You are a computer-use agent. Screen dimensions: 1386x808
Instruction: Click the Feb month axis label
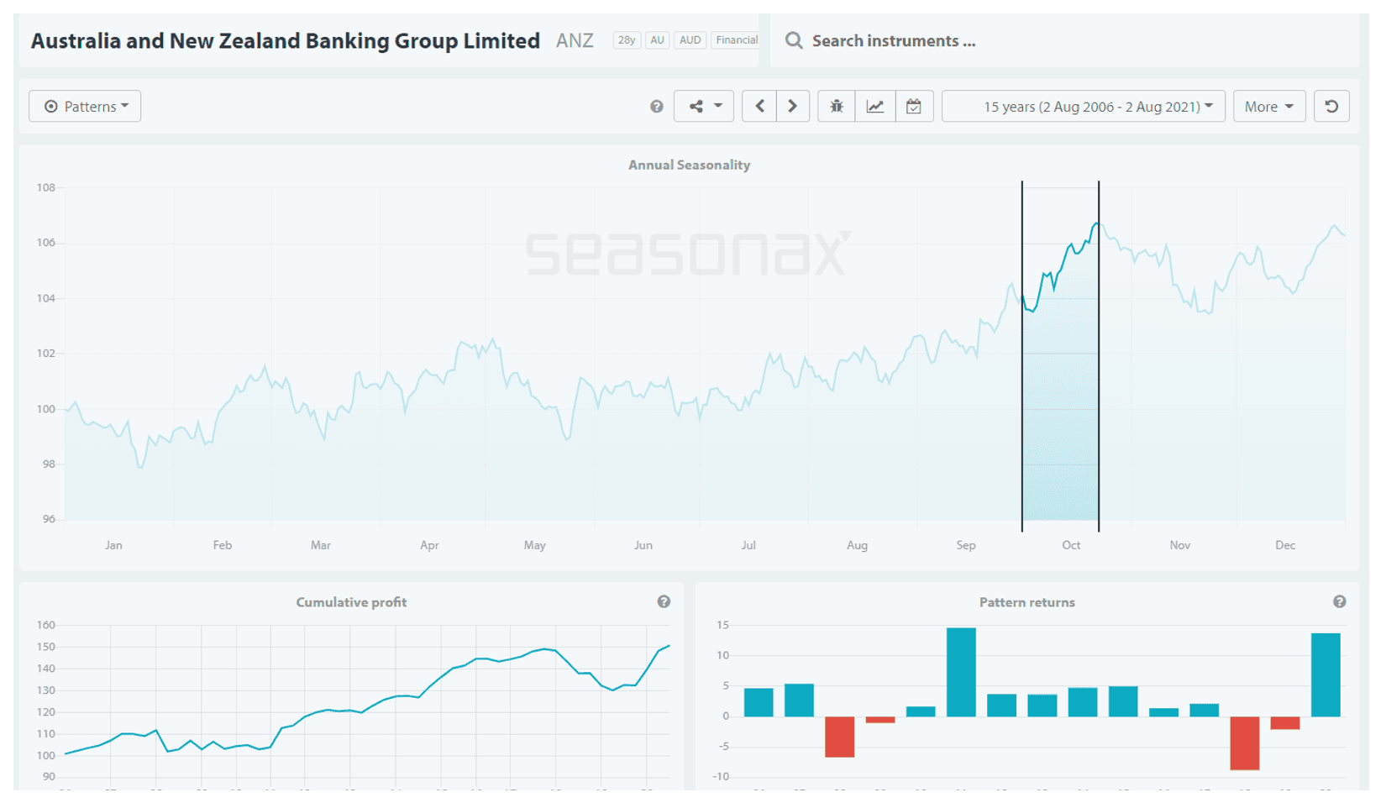222,545
